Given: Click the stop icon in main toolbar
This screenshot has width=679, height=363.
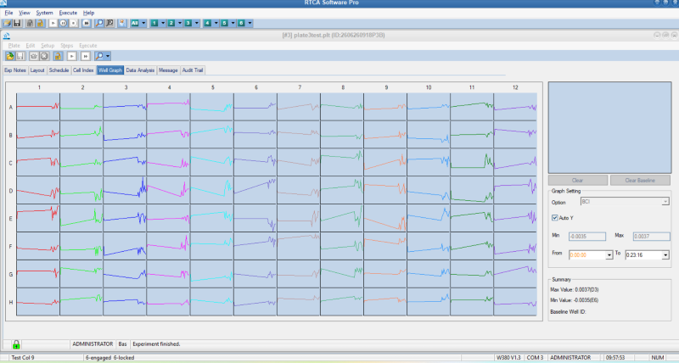Looking at the screenshot, I should [74, 24].
